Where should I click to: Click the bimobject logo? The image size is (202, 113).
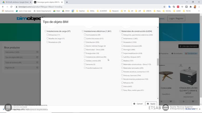click(29, 19)
